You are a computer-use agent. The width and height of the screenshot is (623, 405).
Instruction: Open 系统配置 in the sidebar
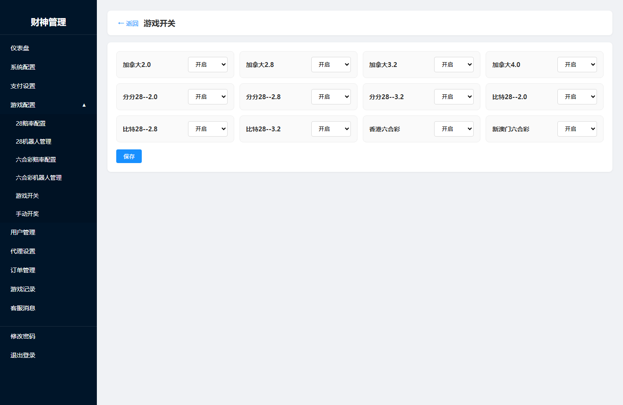(48, 67)
